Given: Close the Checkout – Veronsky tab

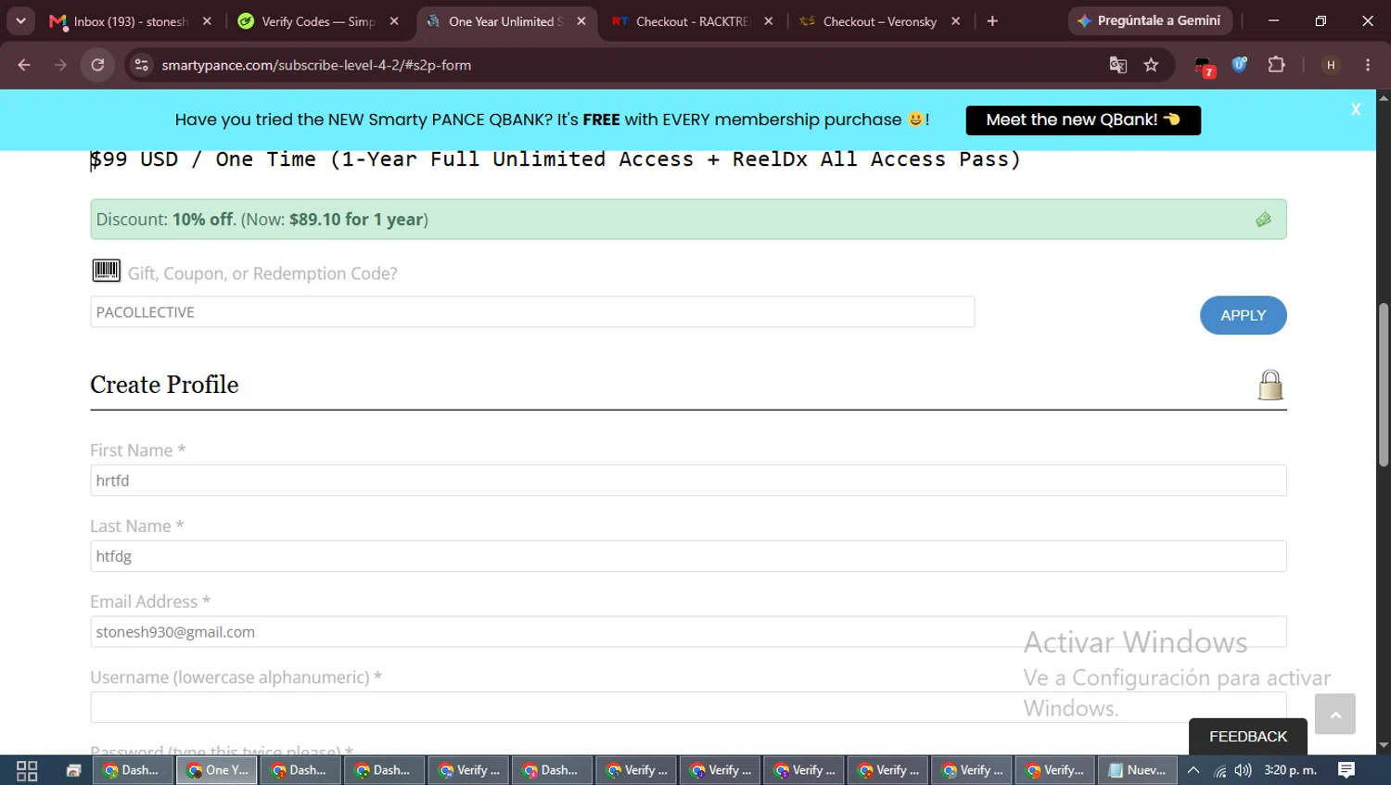Looking at the screenshot, I should pos(956,21).
